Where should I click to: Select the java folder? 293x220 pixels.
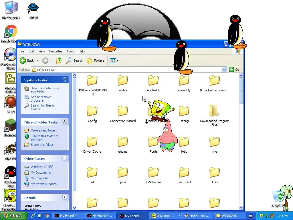[123, 176]
